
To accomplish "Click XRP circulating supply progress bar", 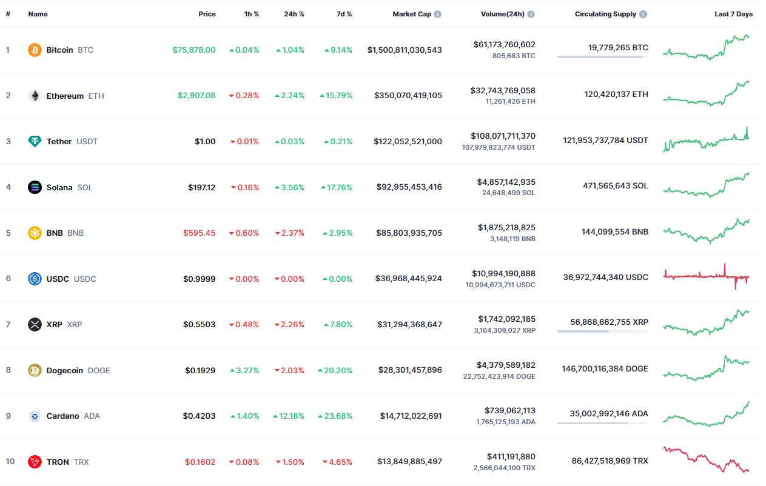I will click(602, 331).
